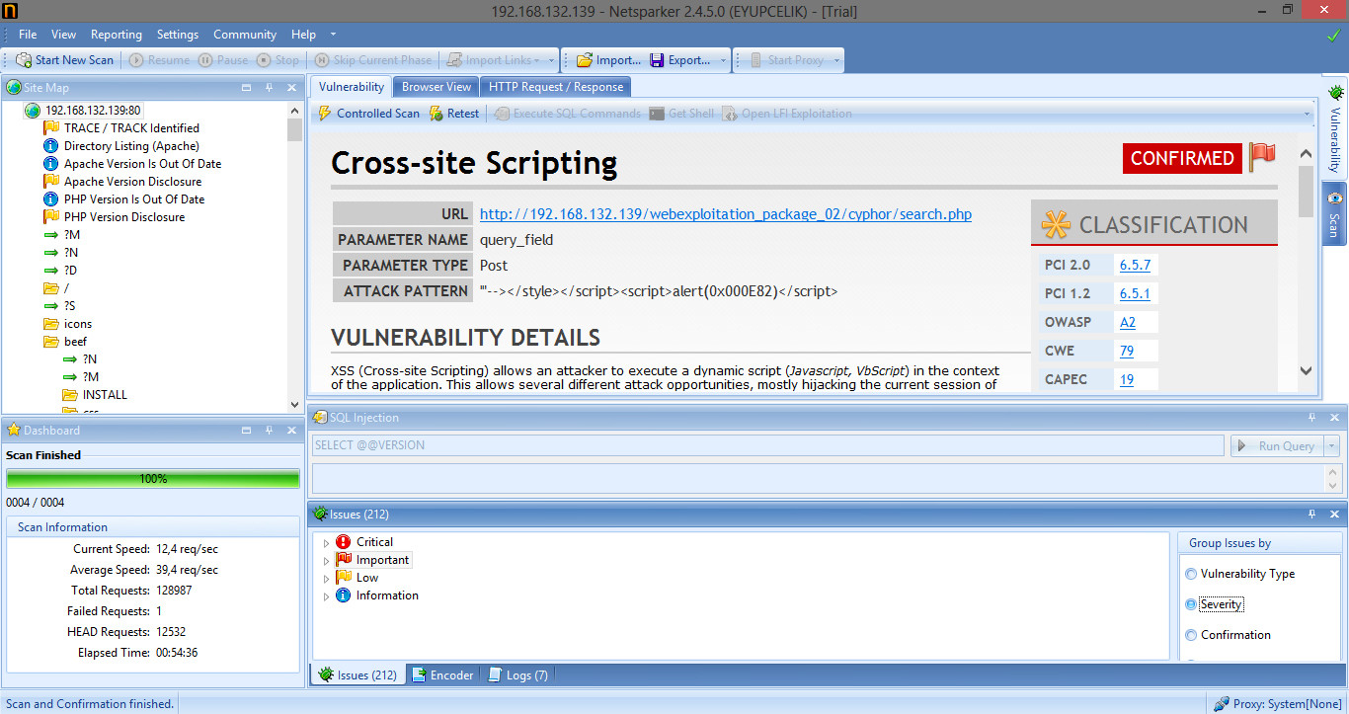Open the File menu
Viewport: 1349px width, 714px height.
[28, 35]
